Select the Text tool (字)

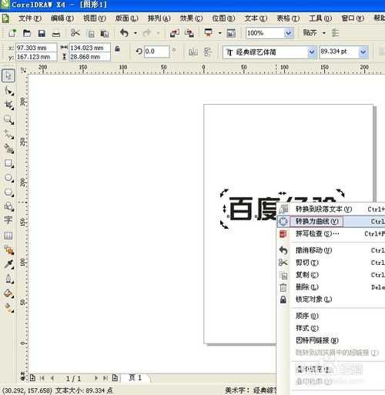click(8, 220)
